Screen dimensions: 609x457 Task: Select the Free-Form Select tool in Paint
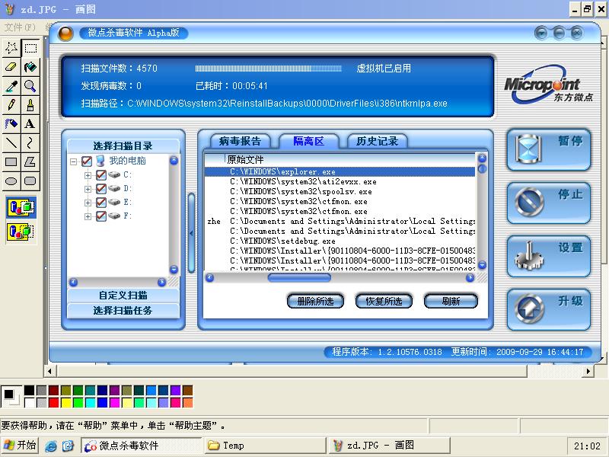(11, 48)
